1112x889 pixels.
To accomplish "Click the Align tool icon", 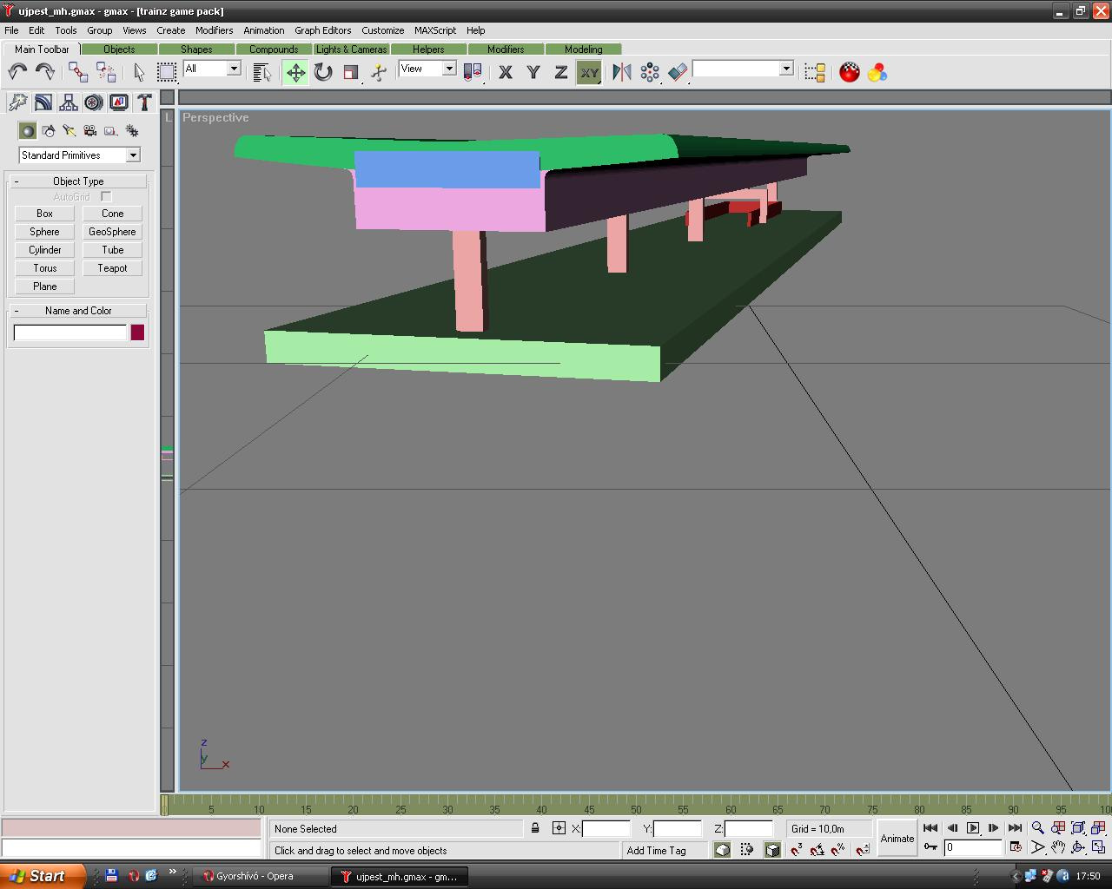I will (678, 72).
